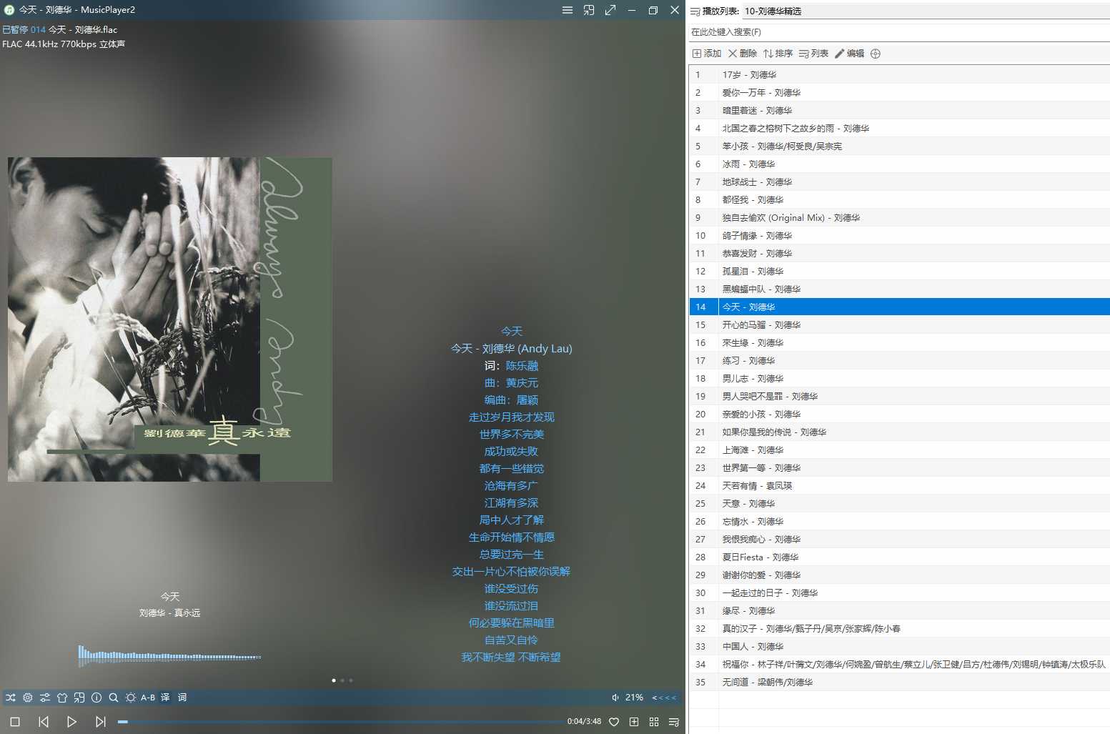Add current song to favorites heart
The width and height of the screenshot is (1110, 734).
[x=614, y=722]
